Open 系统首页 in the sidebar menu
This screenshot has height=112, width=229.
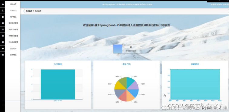coord(13,4)
